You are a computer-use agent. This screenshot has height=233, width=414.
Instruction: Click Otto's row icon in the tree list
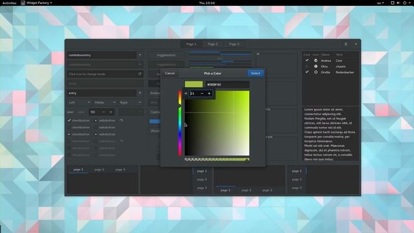tap(316, 66)
